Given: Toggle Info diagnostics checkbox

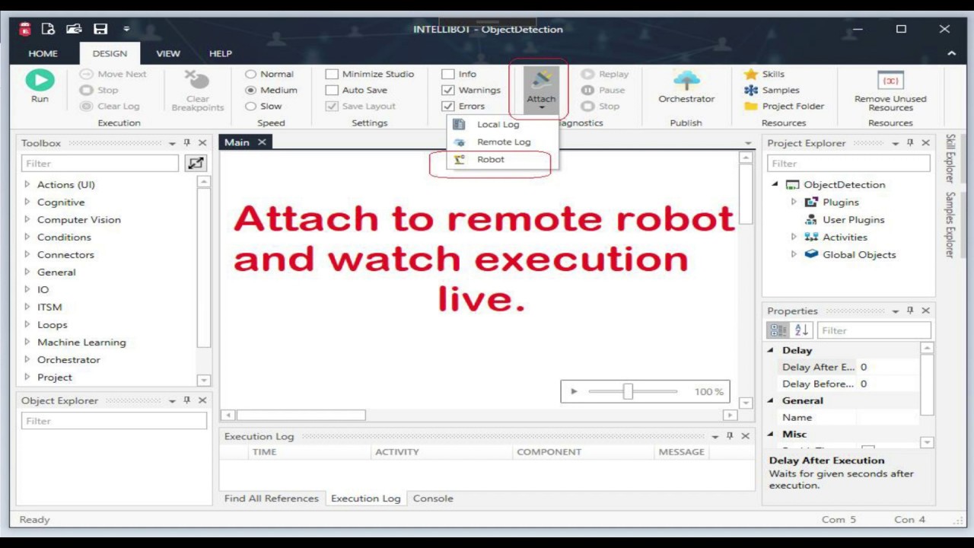Looking at the screenshot, I should (448, 74).
